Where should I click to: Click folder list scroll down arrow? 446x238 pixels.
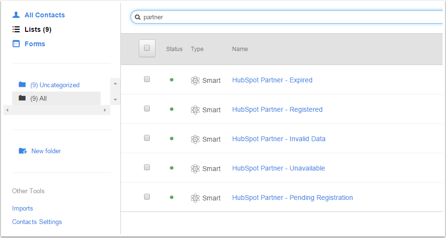(x=115, y=100)
